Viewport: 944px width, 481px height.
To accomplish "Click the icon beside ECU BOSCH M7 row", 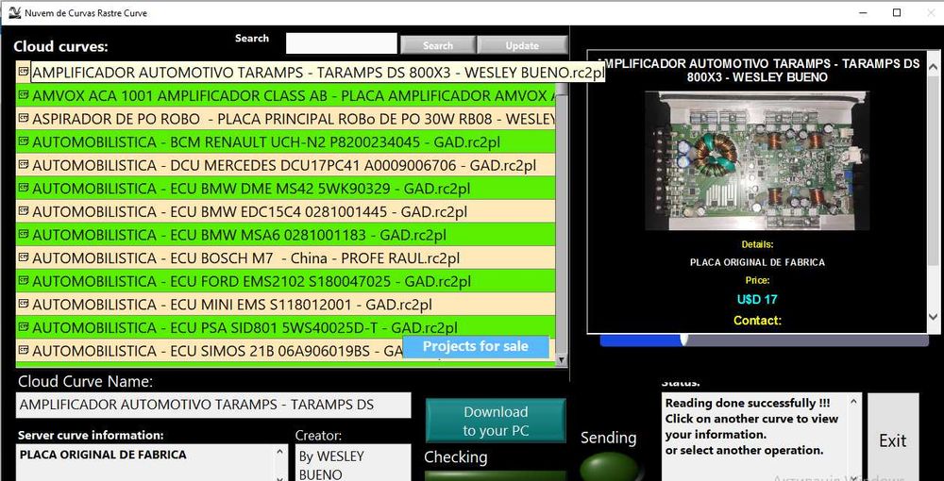I will pyautogui.click(x=24, y=257).
